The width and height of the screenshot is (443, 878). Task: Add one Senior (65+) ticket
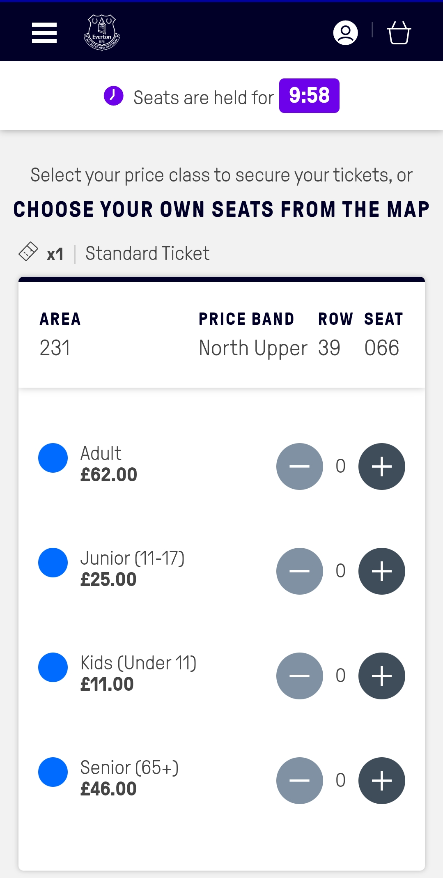click(381, 781)
